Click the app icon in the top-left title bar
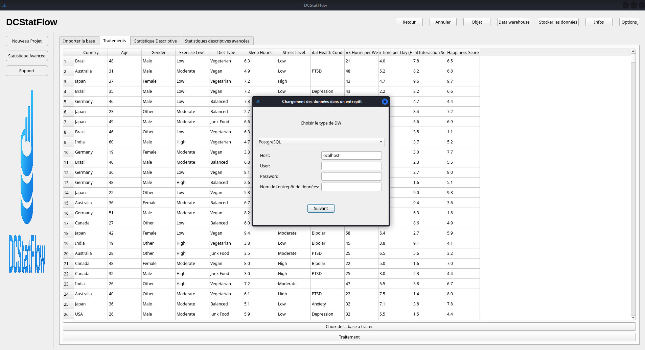This screenshot has width=645, height=350. pyautogui.click(x=4, y=5)
